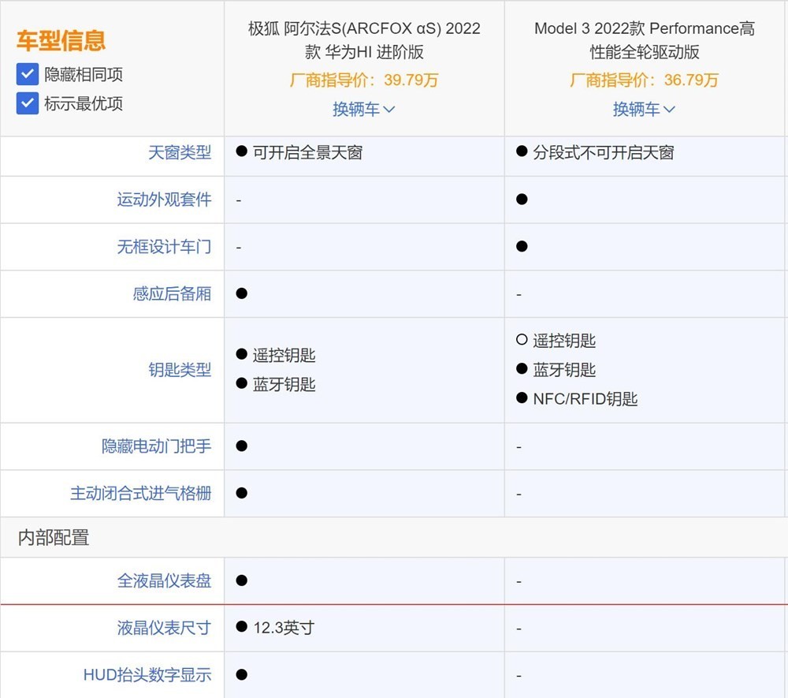
Task: Click Model 3 运动外观套件 standard dot
Action: tap(522, 200)
